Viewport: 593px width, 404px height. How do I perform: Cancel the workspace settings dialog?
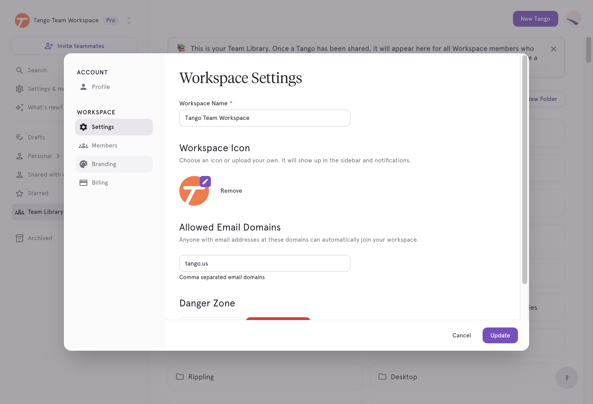click(461, 335)
